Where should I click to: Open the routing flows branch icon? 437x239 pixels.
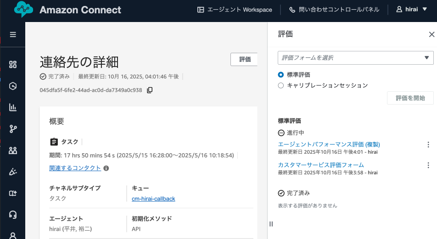13,129
